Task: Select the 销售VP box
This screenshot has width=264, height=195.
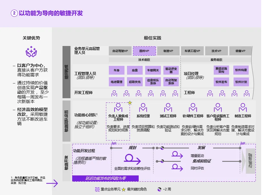Action: pyautogui.click(x=240, y=51)
